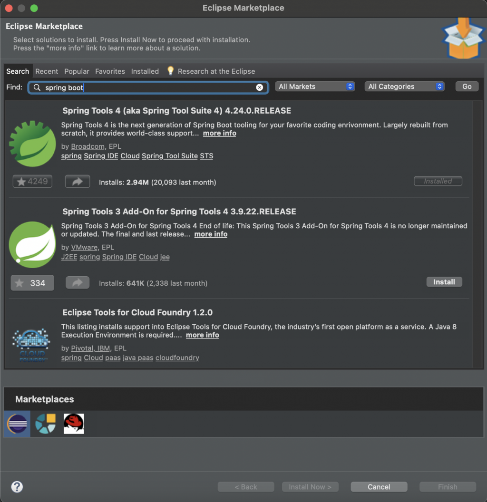The width and height of the screenshot is (487, 502).
Task: Cancel the Marketplace dialog
Action: click(x=379, y=487)
